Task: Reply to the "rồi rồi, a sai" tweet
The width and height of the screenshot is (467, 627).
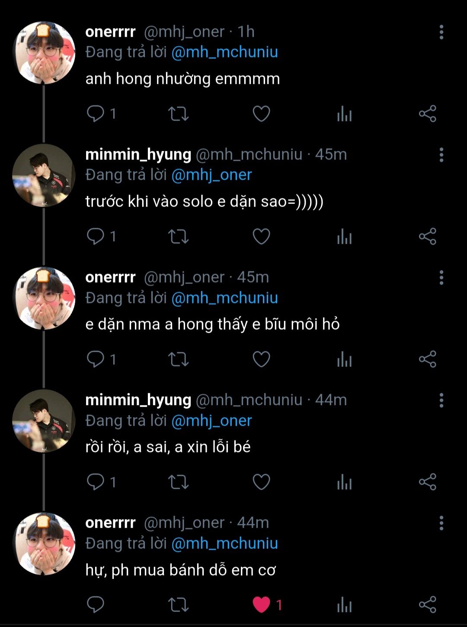Action: [96, 482]
